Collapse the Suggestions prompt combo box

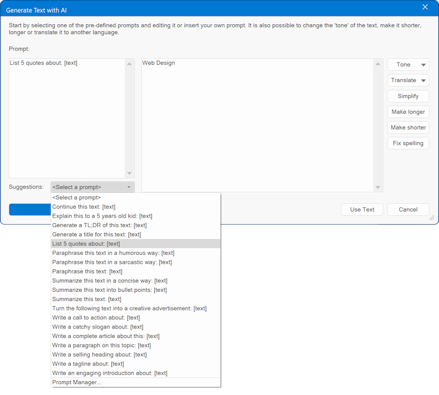tap(93, 187)
